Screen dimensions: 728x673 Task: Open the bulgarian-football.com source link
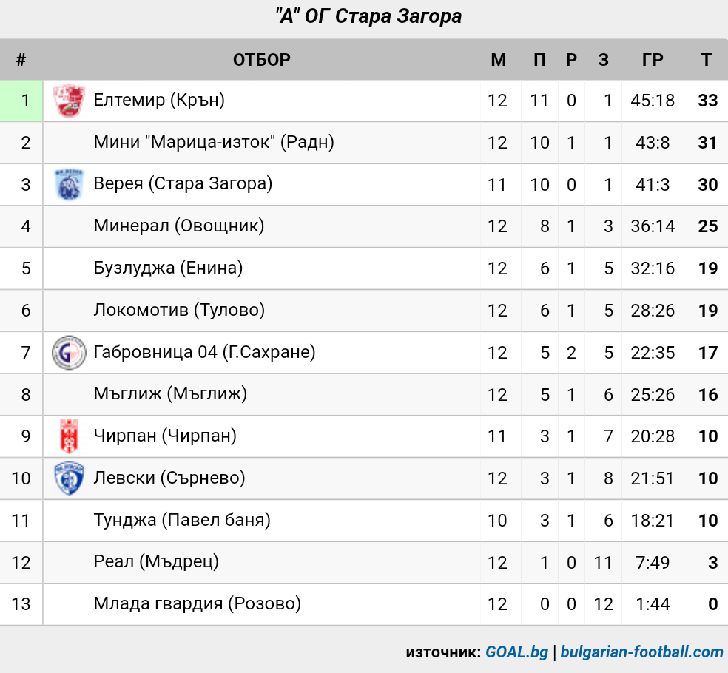[x=641, y=652]
